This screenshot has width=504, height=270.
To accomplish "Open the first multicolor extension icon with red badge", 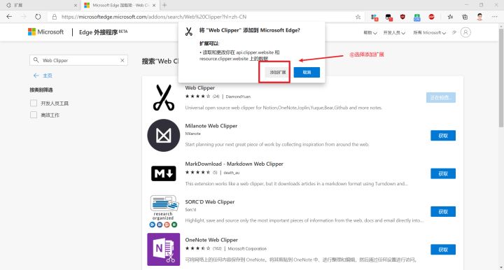I will [x=374, y=17].
